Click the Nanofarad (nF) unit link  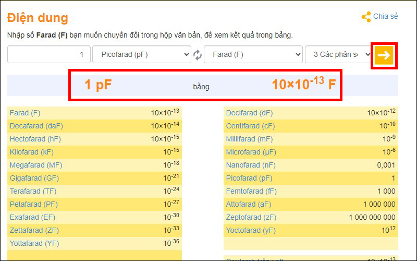(250, 165)
